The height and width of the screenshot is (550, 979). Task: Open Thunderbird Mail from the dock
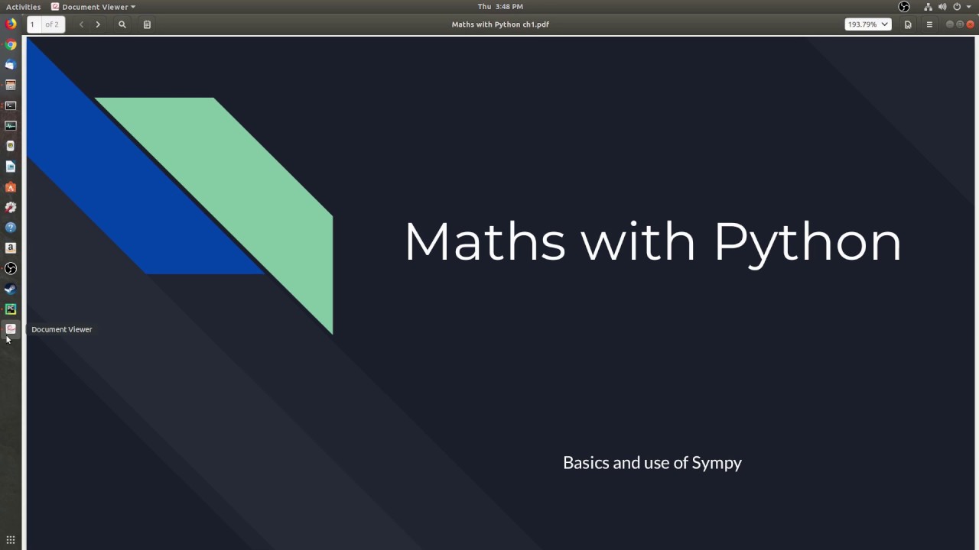[x=11, y=65]
